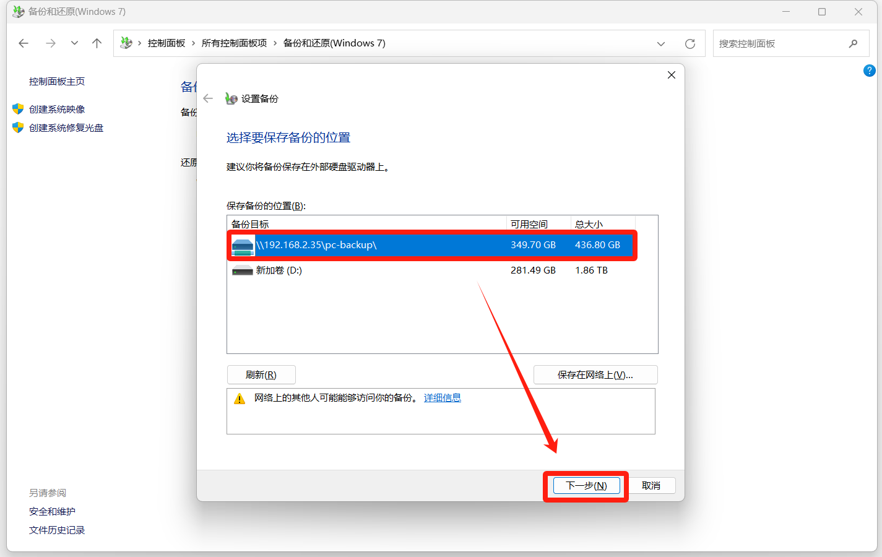Click the up-one-level arrow icon
The width and height of the screenshot is (882, 557).
pos(97,43)
